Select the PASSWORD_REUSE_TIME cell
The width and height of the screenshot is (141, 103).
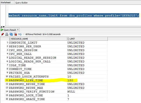(x=38, y=84)
